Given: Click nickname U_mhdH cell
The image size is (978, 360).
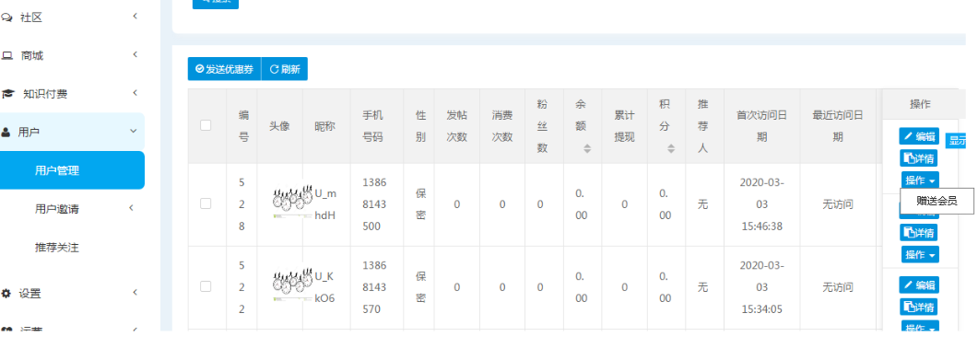Looking at the screenshot, I should pyautogui.click(x=325, y=204).
